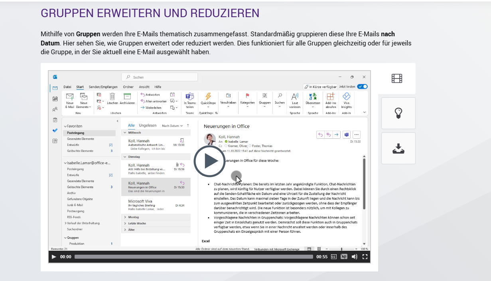Select the film strip video tab

[397, 79]
